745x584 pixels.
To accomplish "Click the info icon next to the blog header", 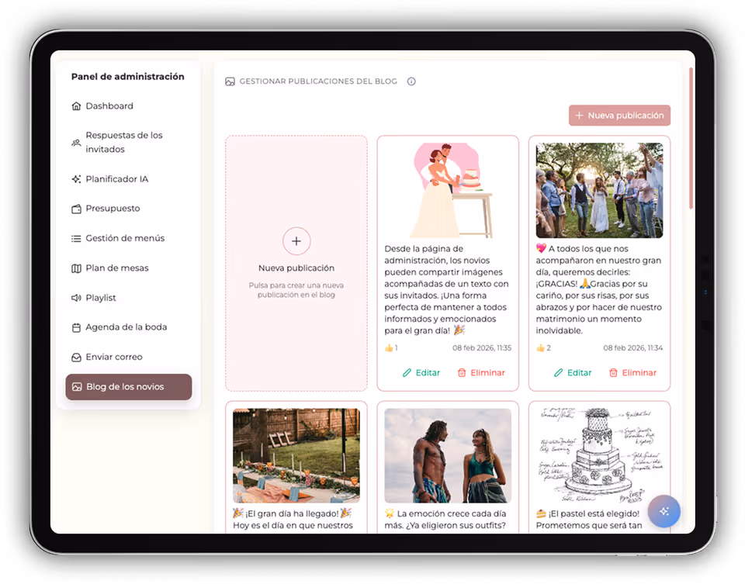I will [411, 81].
